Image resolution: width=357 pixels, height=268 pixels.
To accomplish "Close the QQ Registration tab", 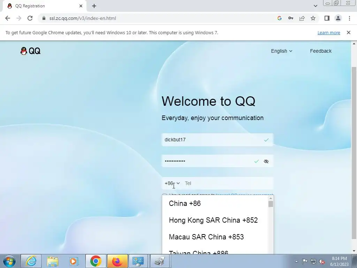I will pyautogui.click(x=81, y=6).
